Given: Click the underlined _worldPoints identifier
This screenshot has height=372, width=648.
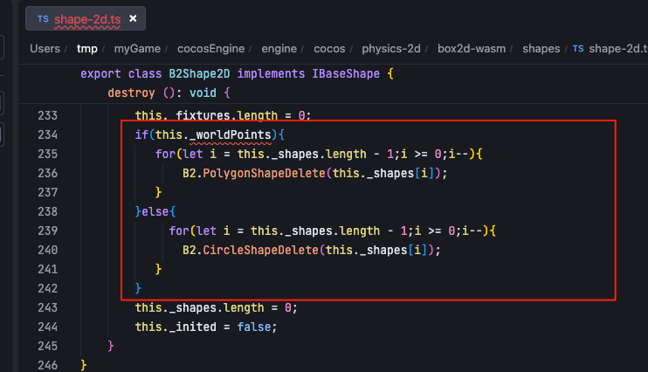Looking at the screenshot, I should (x=231, y=134).
